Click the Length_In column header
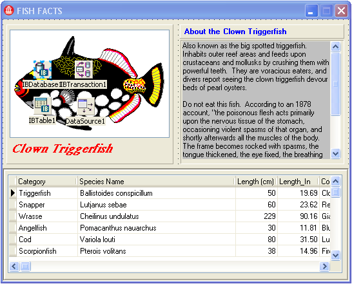The height and width of the screenshot is (284, 352). click(x=298, y=182)
